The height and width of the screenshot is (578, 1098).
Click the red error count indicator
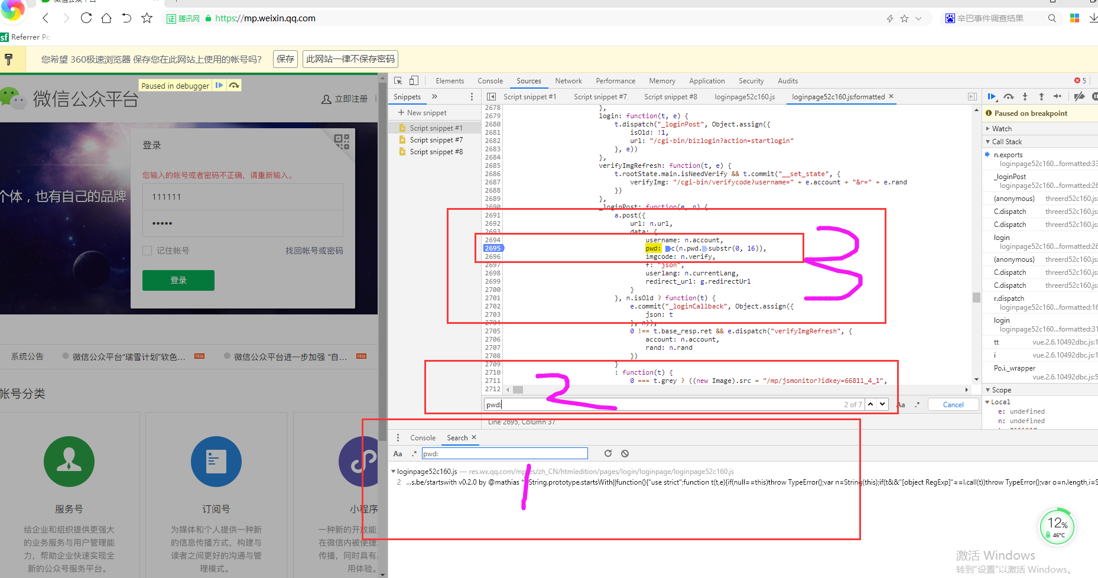[1080, 80]
